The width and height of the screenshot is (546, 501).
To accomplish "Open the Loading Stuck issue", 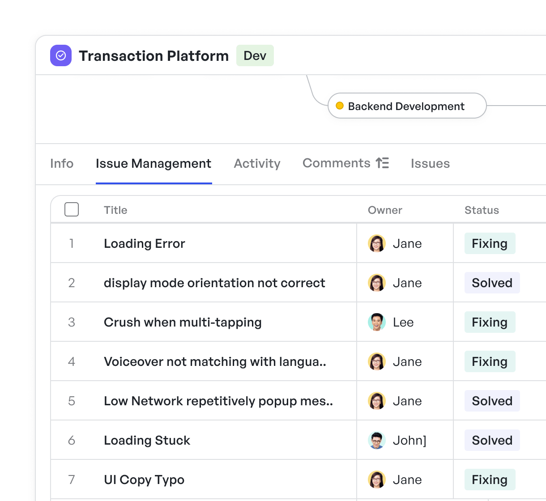I will (x=147, y=440).
